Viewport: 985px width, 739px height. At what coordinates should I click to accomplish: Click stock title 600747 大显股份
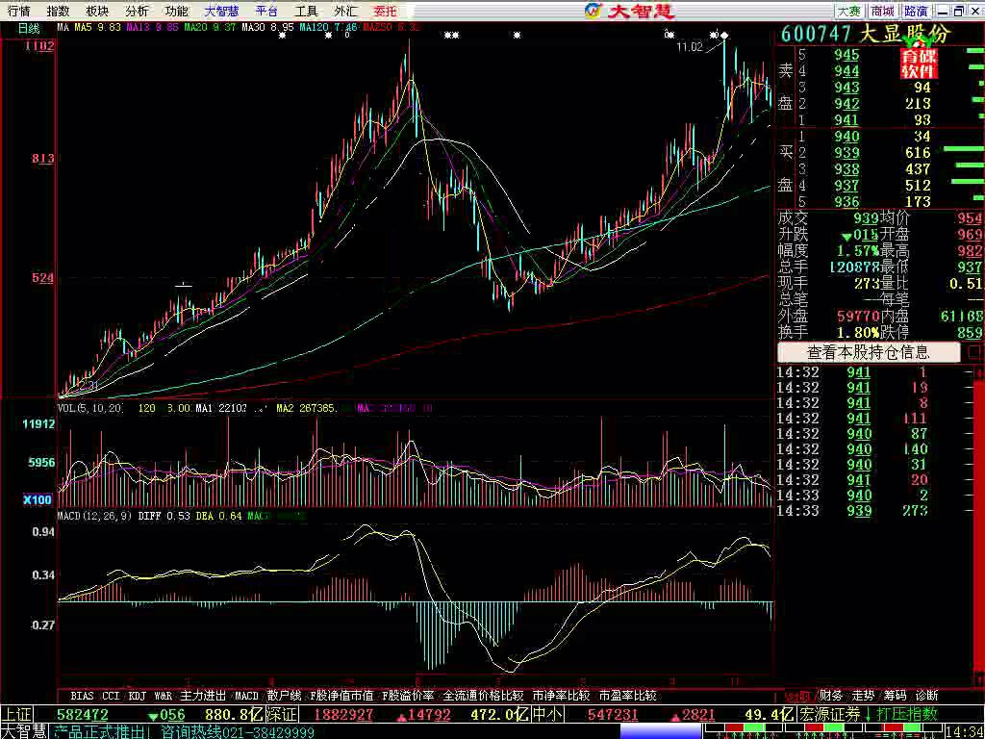pyautogui.click(x=866, y=34)
